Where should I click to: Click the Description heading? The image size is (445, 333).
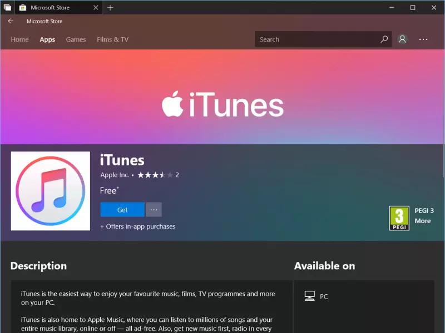38,266
